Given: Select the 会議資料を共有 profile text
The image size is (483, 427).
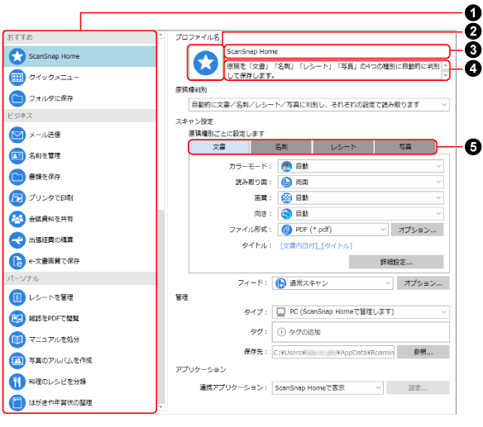Looking at the screenshot, I should click(x=50, y=219).
